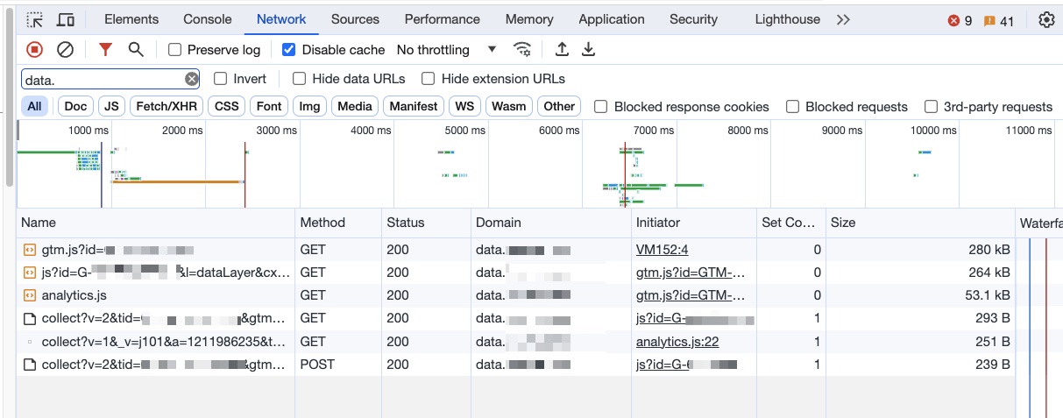Filter by CSS type

click(x=227, y=107)
